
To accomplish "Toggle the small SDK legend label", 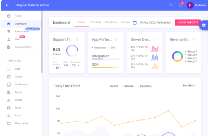I will 112,48.
